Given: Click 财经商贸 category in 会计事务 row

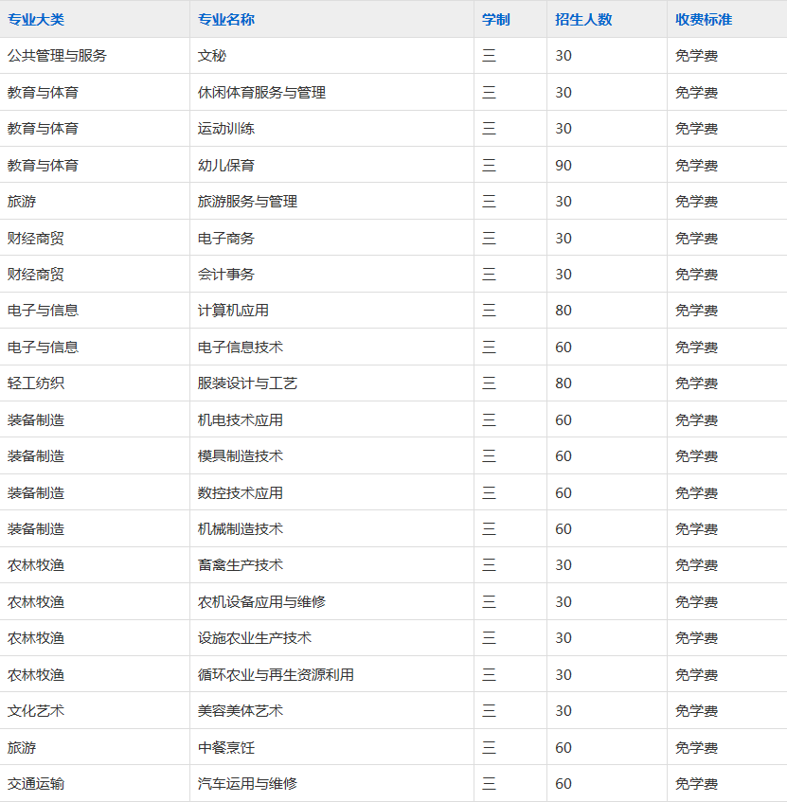Looking at the screenshot, I should point(36,275).
